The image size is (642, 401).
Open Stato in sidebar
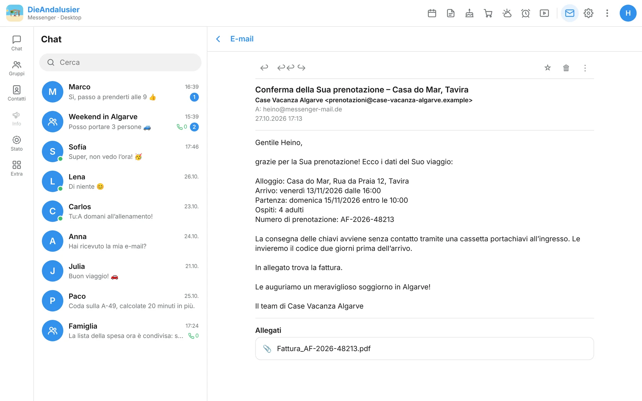(17, 143)
